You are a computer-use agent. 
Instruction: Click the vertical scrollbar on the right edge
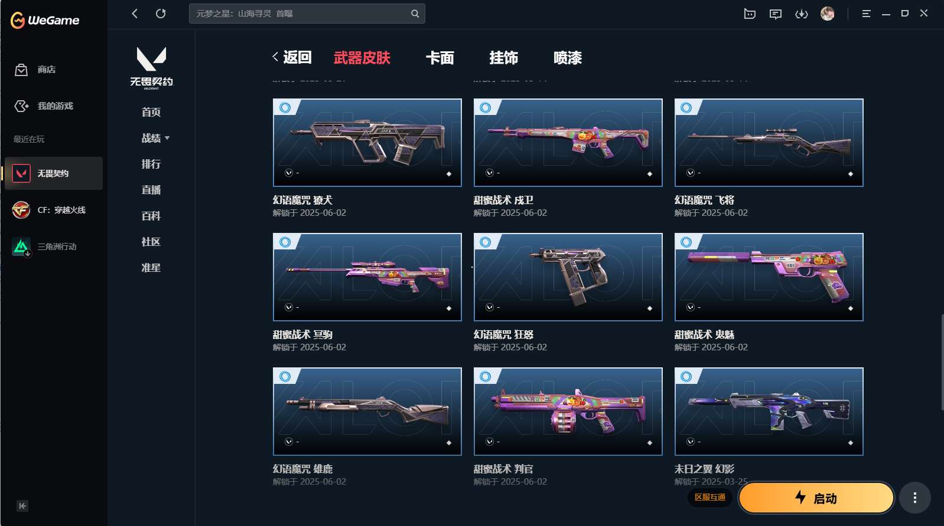tap(942, 362)
